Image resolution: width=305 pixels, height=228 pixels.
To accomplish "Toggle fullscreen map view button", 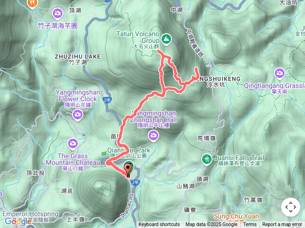I will (x=290, y=207).
